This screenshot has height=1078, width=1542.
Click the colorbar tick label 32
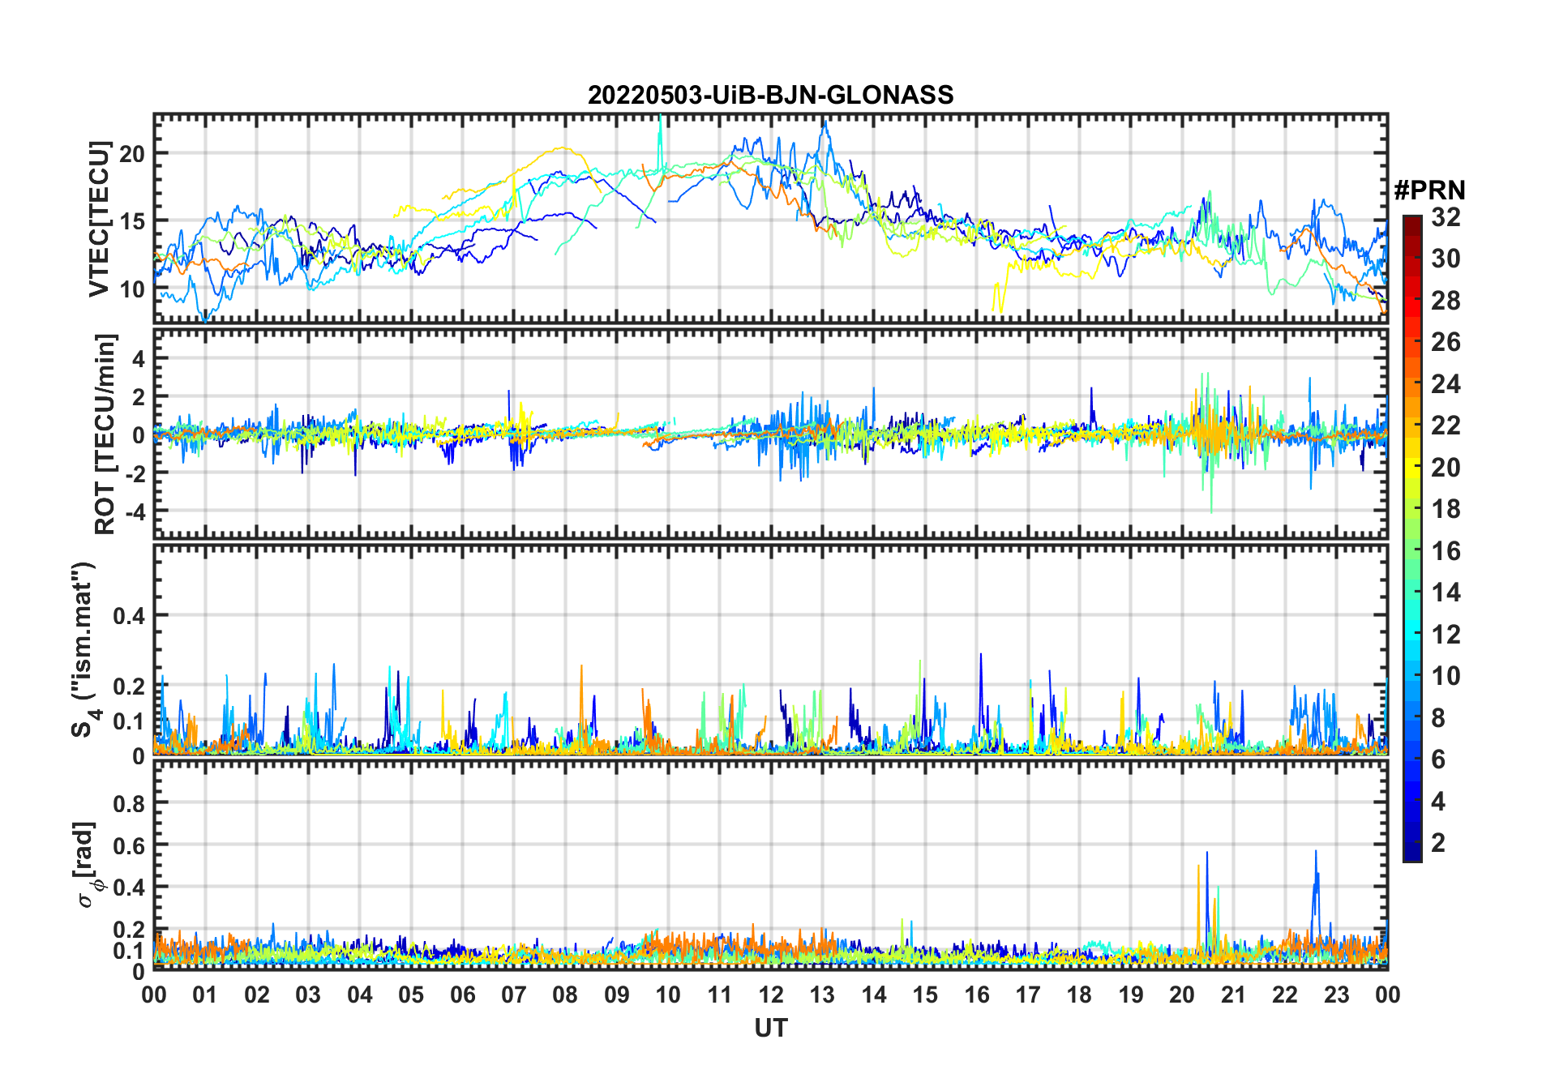coord(1446,217)
